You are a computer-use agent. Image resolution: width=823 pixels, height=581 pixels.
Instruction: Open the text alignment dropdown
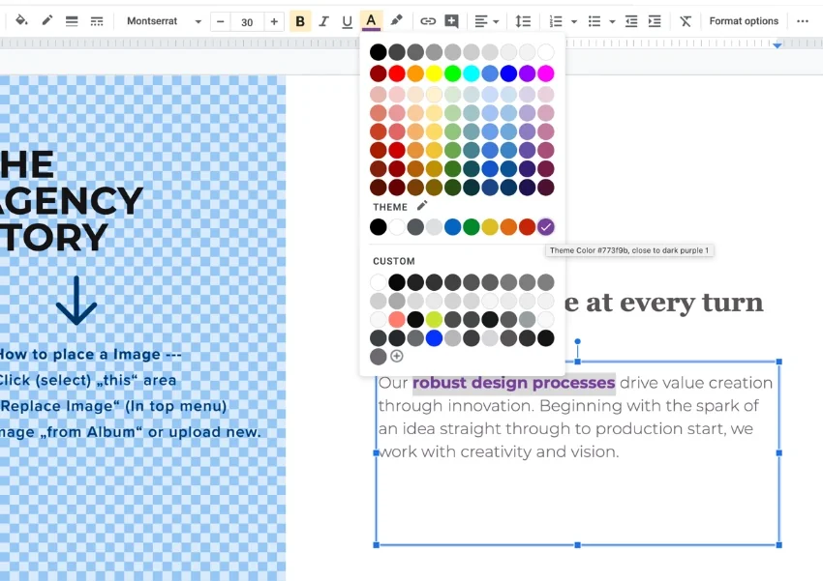coord(487,20)
